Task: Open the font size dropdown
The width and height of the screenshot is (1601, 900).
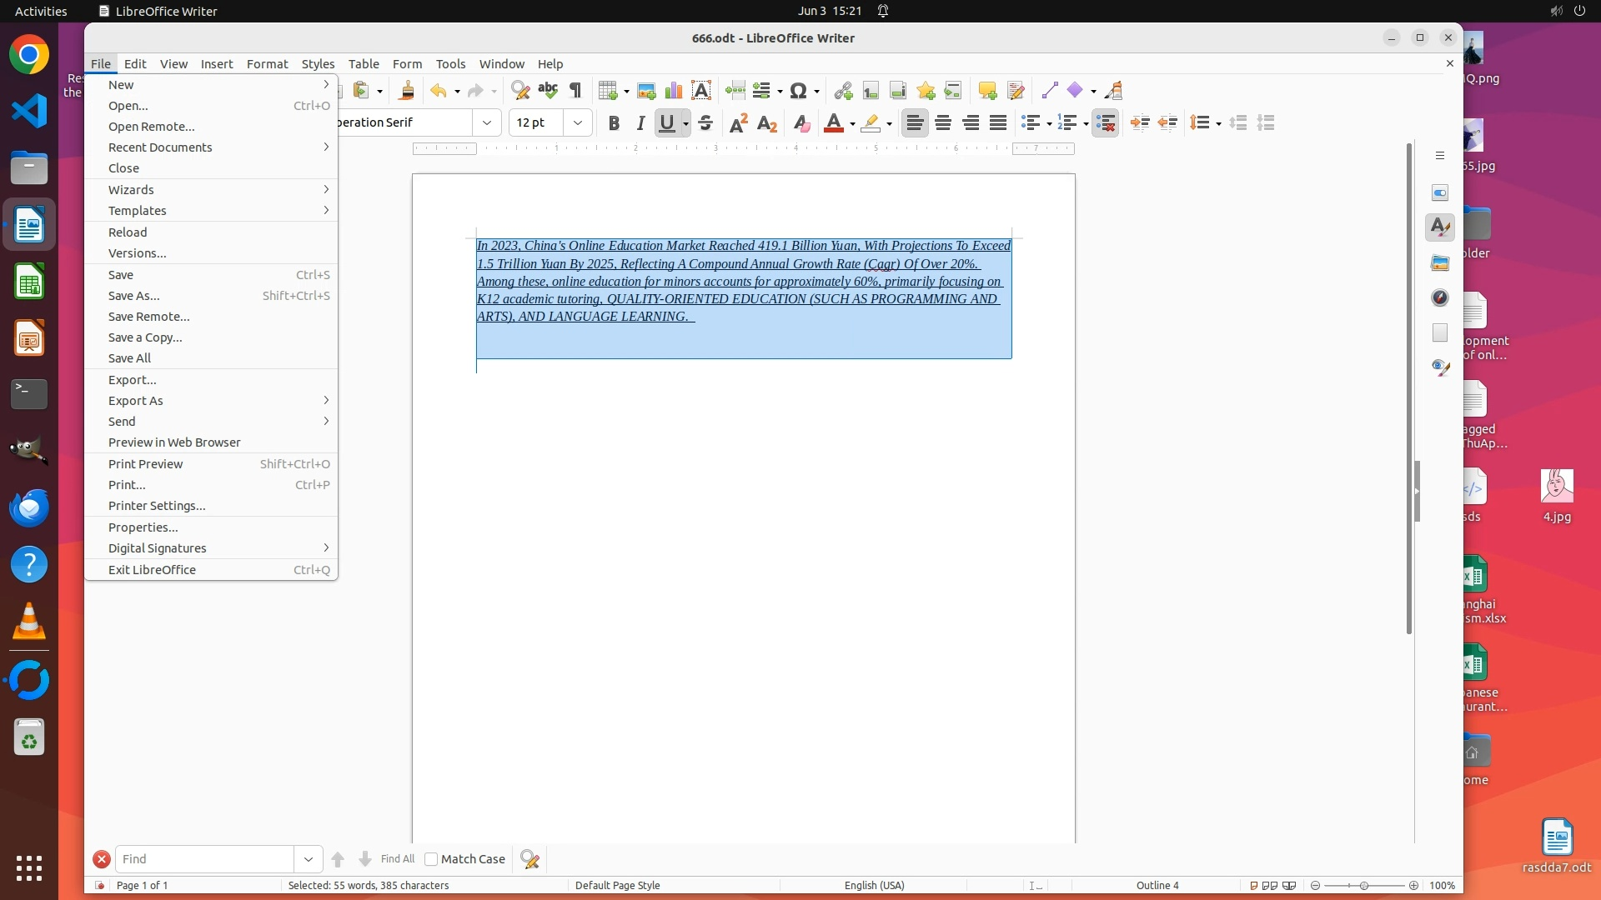Action: click(577, 122)
